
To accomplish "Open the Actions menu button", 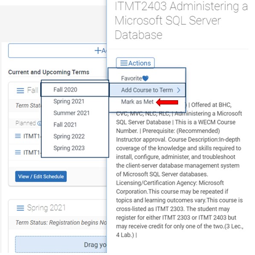I will pos(135,63).
